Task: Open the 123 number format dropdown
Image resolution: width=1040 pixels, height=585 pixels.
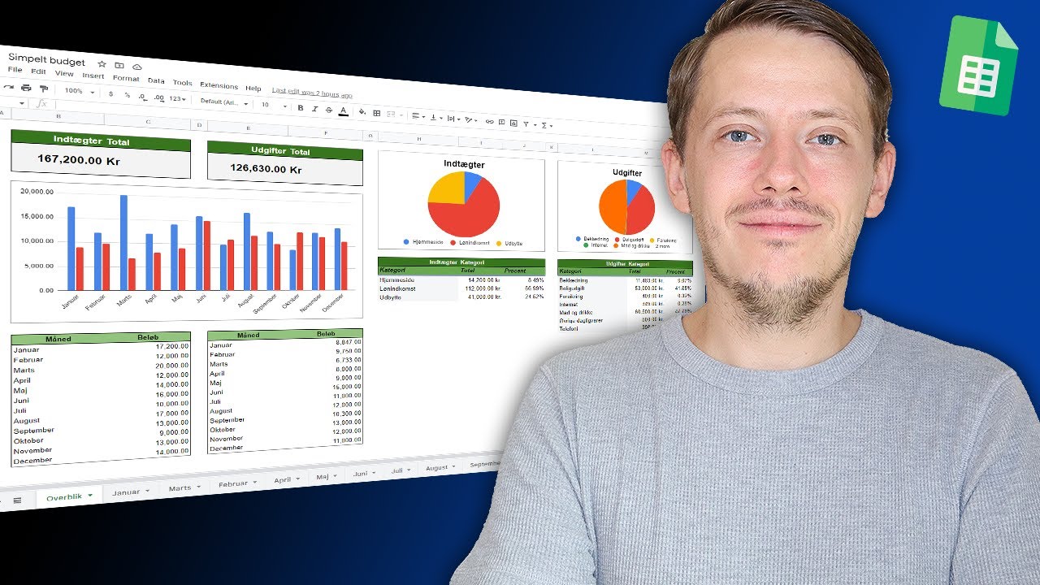Action: (x=178, y=99)
